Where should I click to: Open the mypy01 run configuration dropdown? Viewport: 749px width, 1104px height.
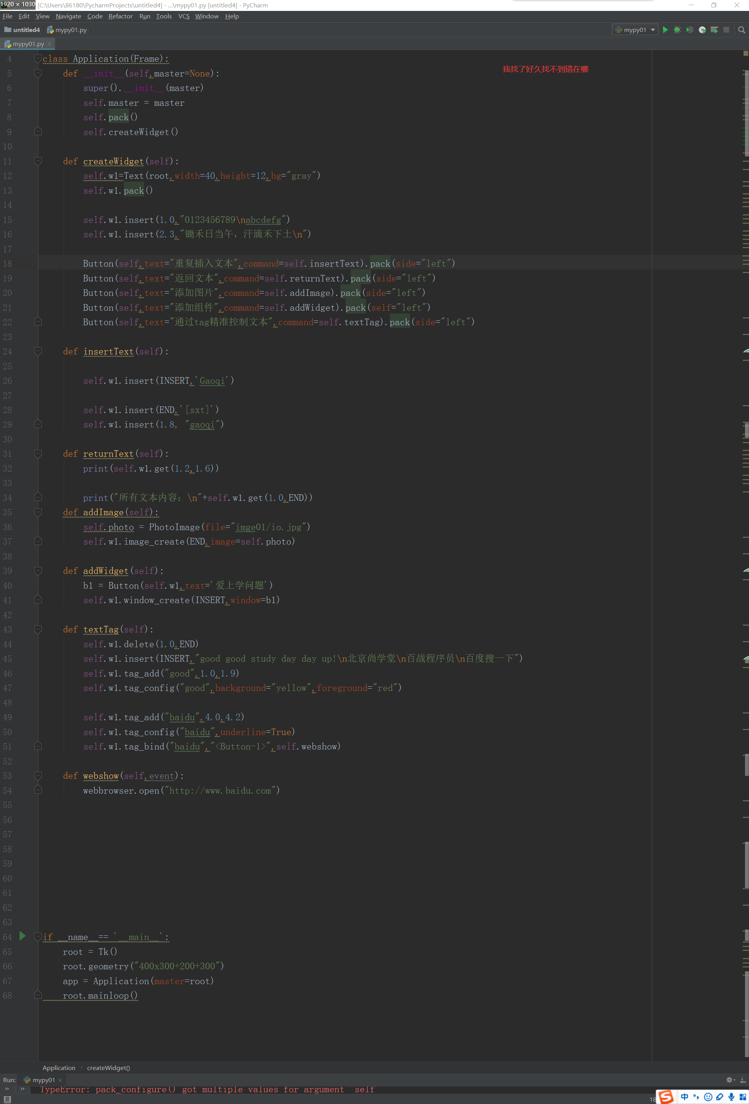point(635,29)
